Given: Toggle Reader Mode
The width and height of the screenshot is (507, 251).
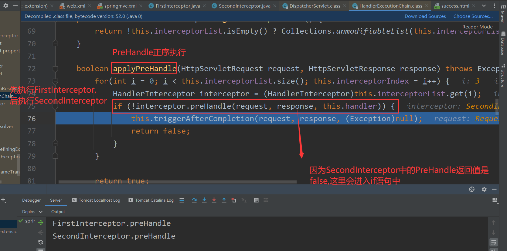Looking at the screenshot, I should (x=477, y=27).
